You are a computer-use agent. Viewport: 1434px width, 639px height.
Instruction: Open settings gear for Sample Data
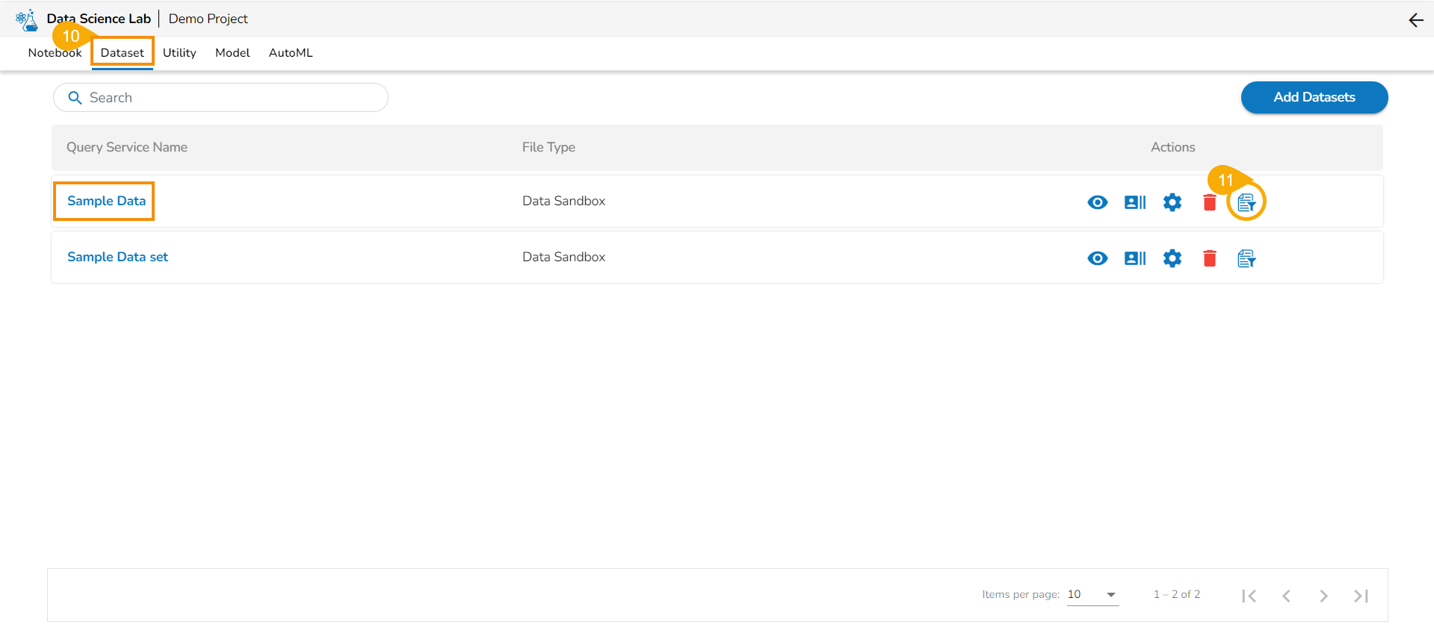click(x=1172, y=202)
